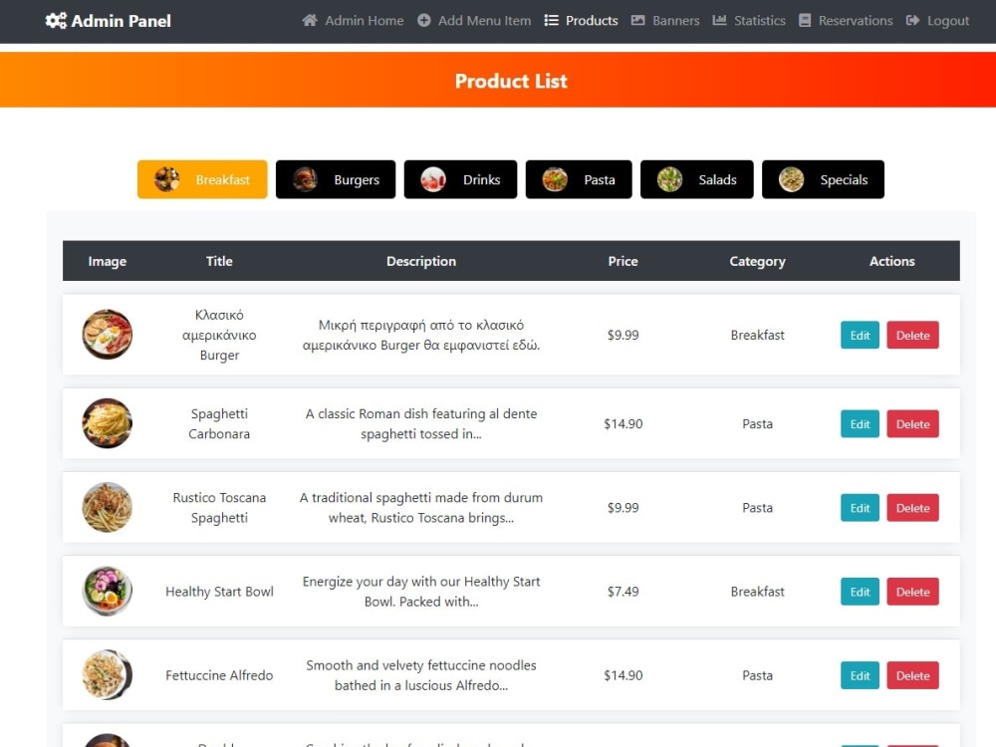Select the $7.49 price cell
Image resolution: width=996 pixels, height=747 pixels.
pos(622,592)
